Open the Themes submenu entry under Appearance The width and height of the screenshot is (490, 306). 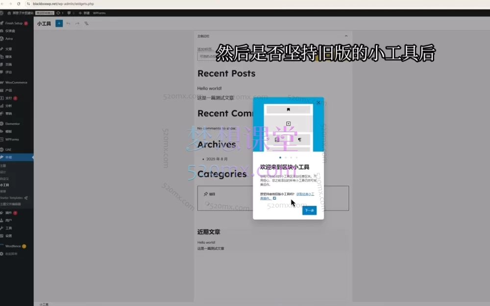[x=3, y=165]
